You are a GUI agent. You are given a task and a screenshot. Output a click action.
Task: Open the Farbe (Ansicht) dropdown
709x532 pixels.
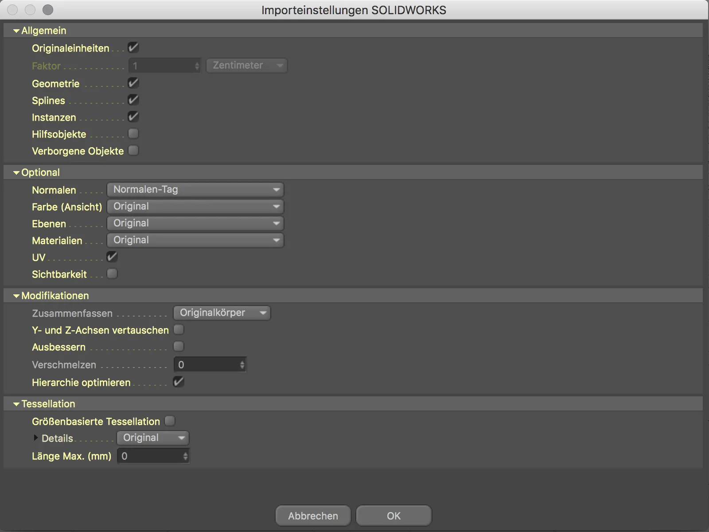[x=195, y=207]
